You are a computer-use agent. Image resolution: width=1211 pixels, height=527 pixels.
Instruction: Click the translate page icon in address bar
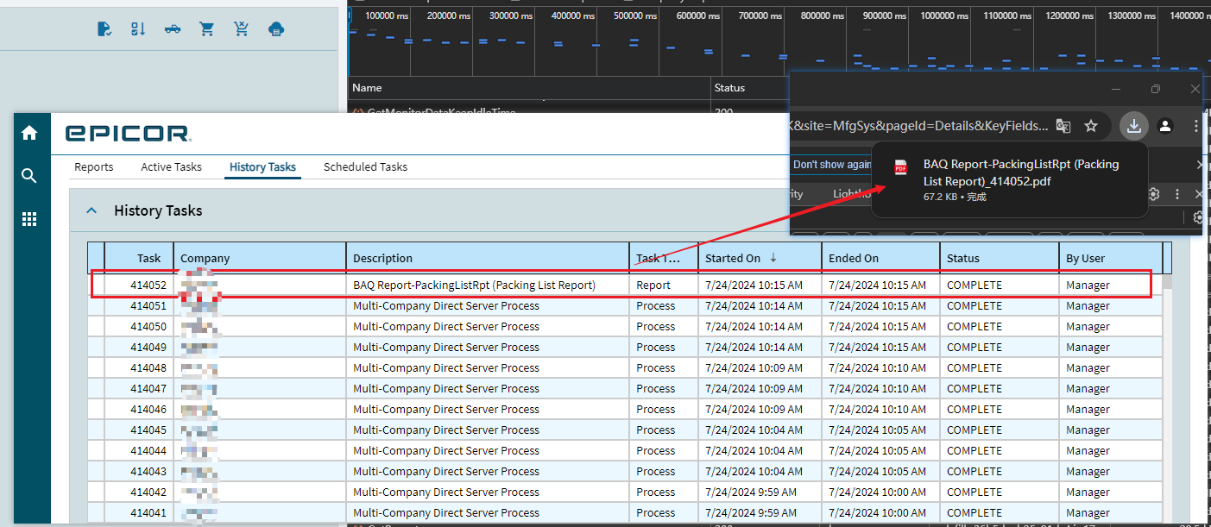1063,126
